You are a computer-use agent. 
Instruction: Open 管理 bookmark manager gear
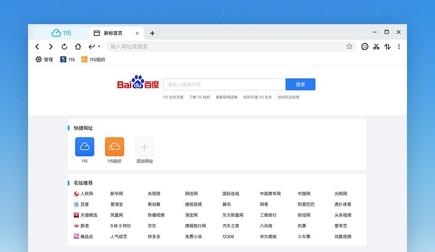44,59
